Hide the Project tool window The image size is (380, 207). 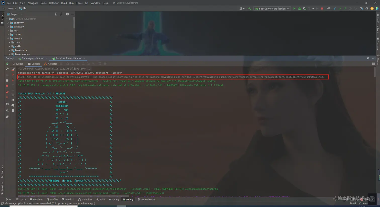[x=72, y=14]
